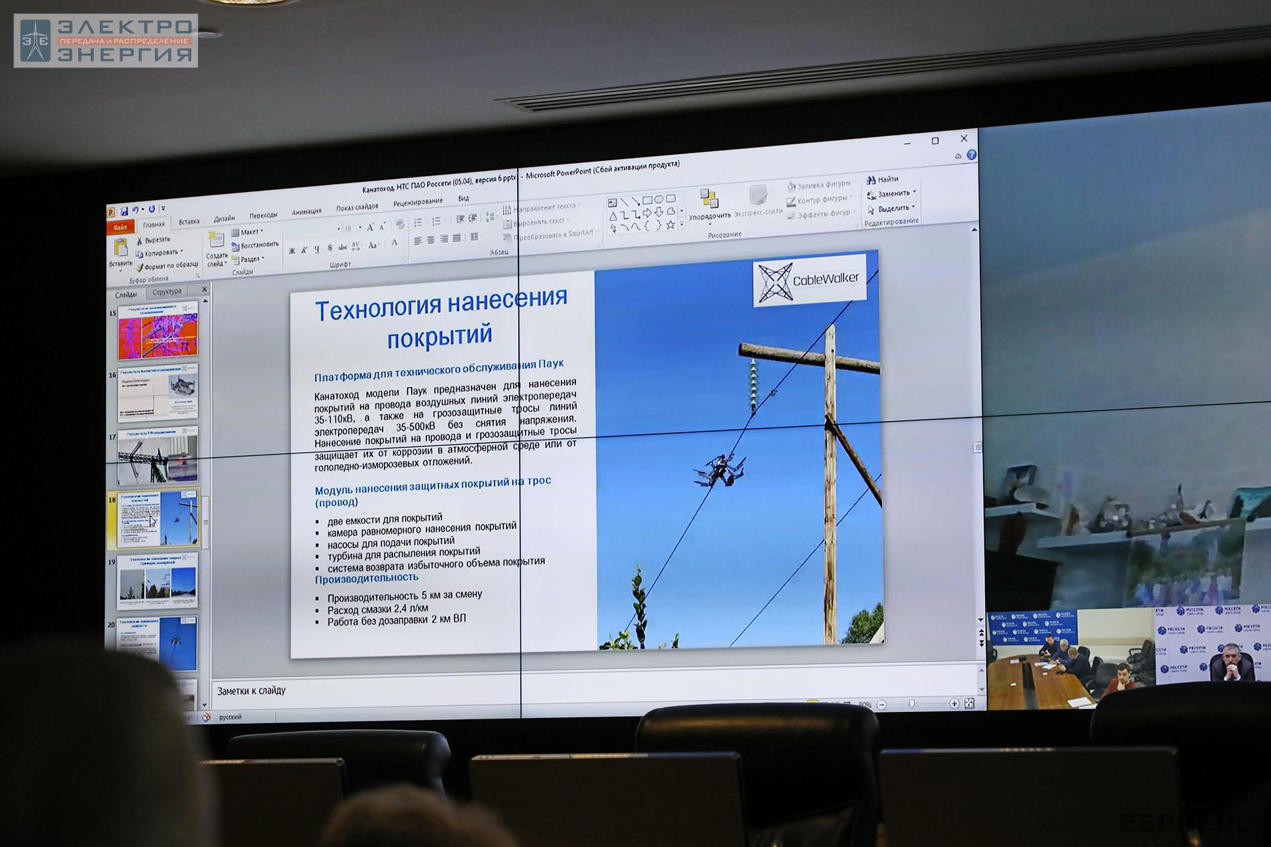Select the five-point star shape in gallery
The image size is (1271, 847).
click(670, 225)
